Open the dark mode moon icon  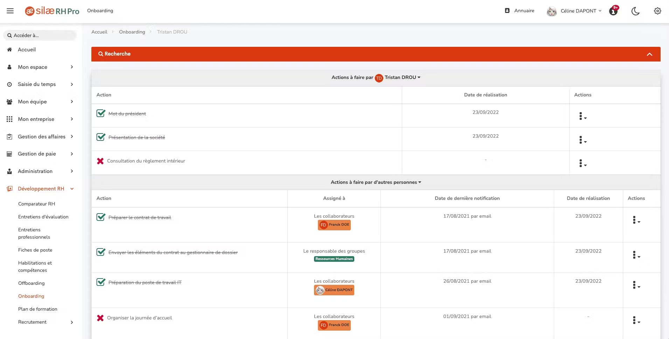point(635,11)
